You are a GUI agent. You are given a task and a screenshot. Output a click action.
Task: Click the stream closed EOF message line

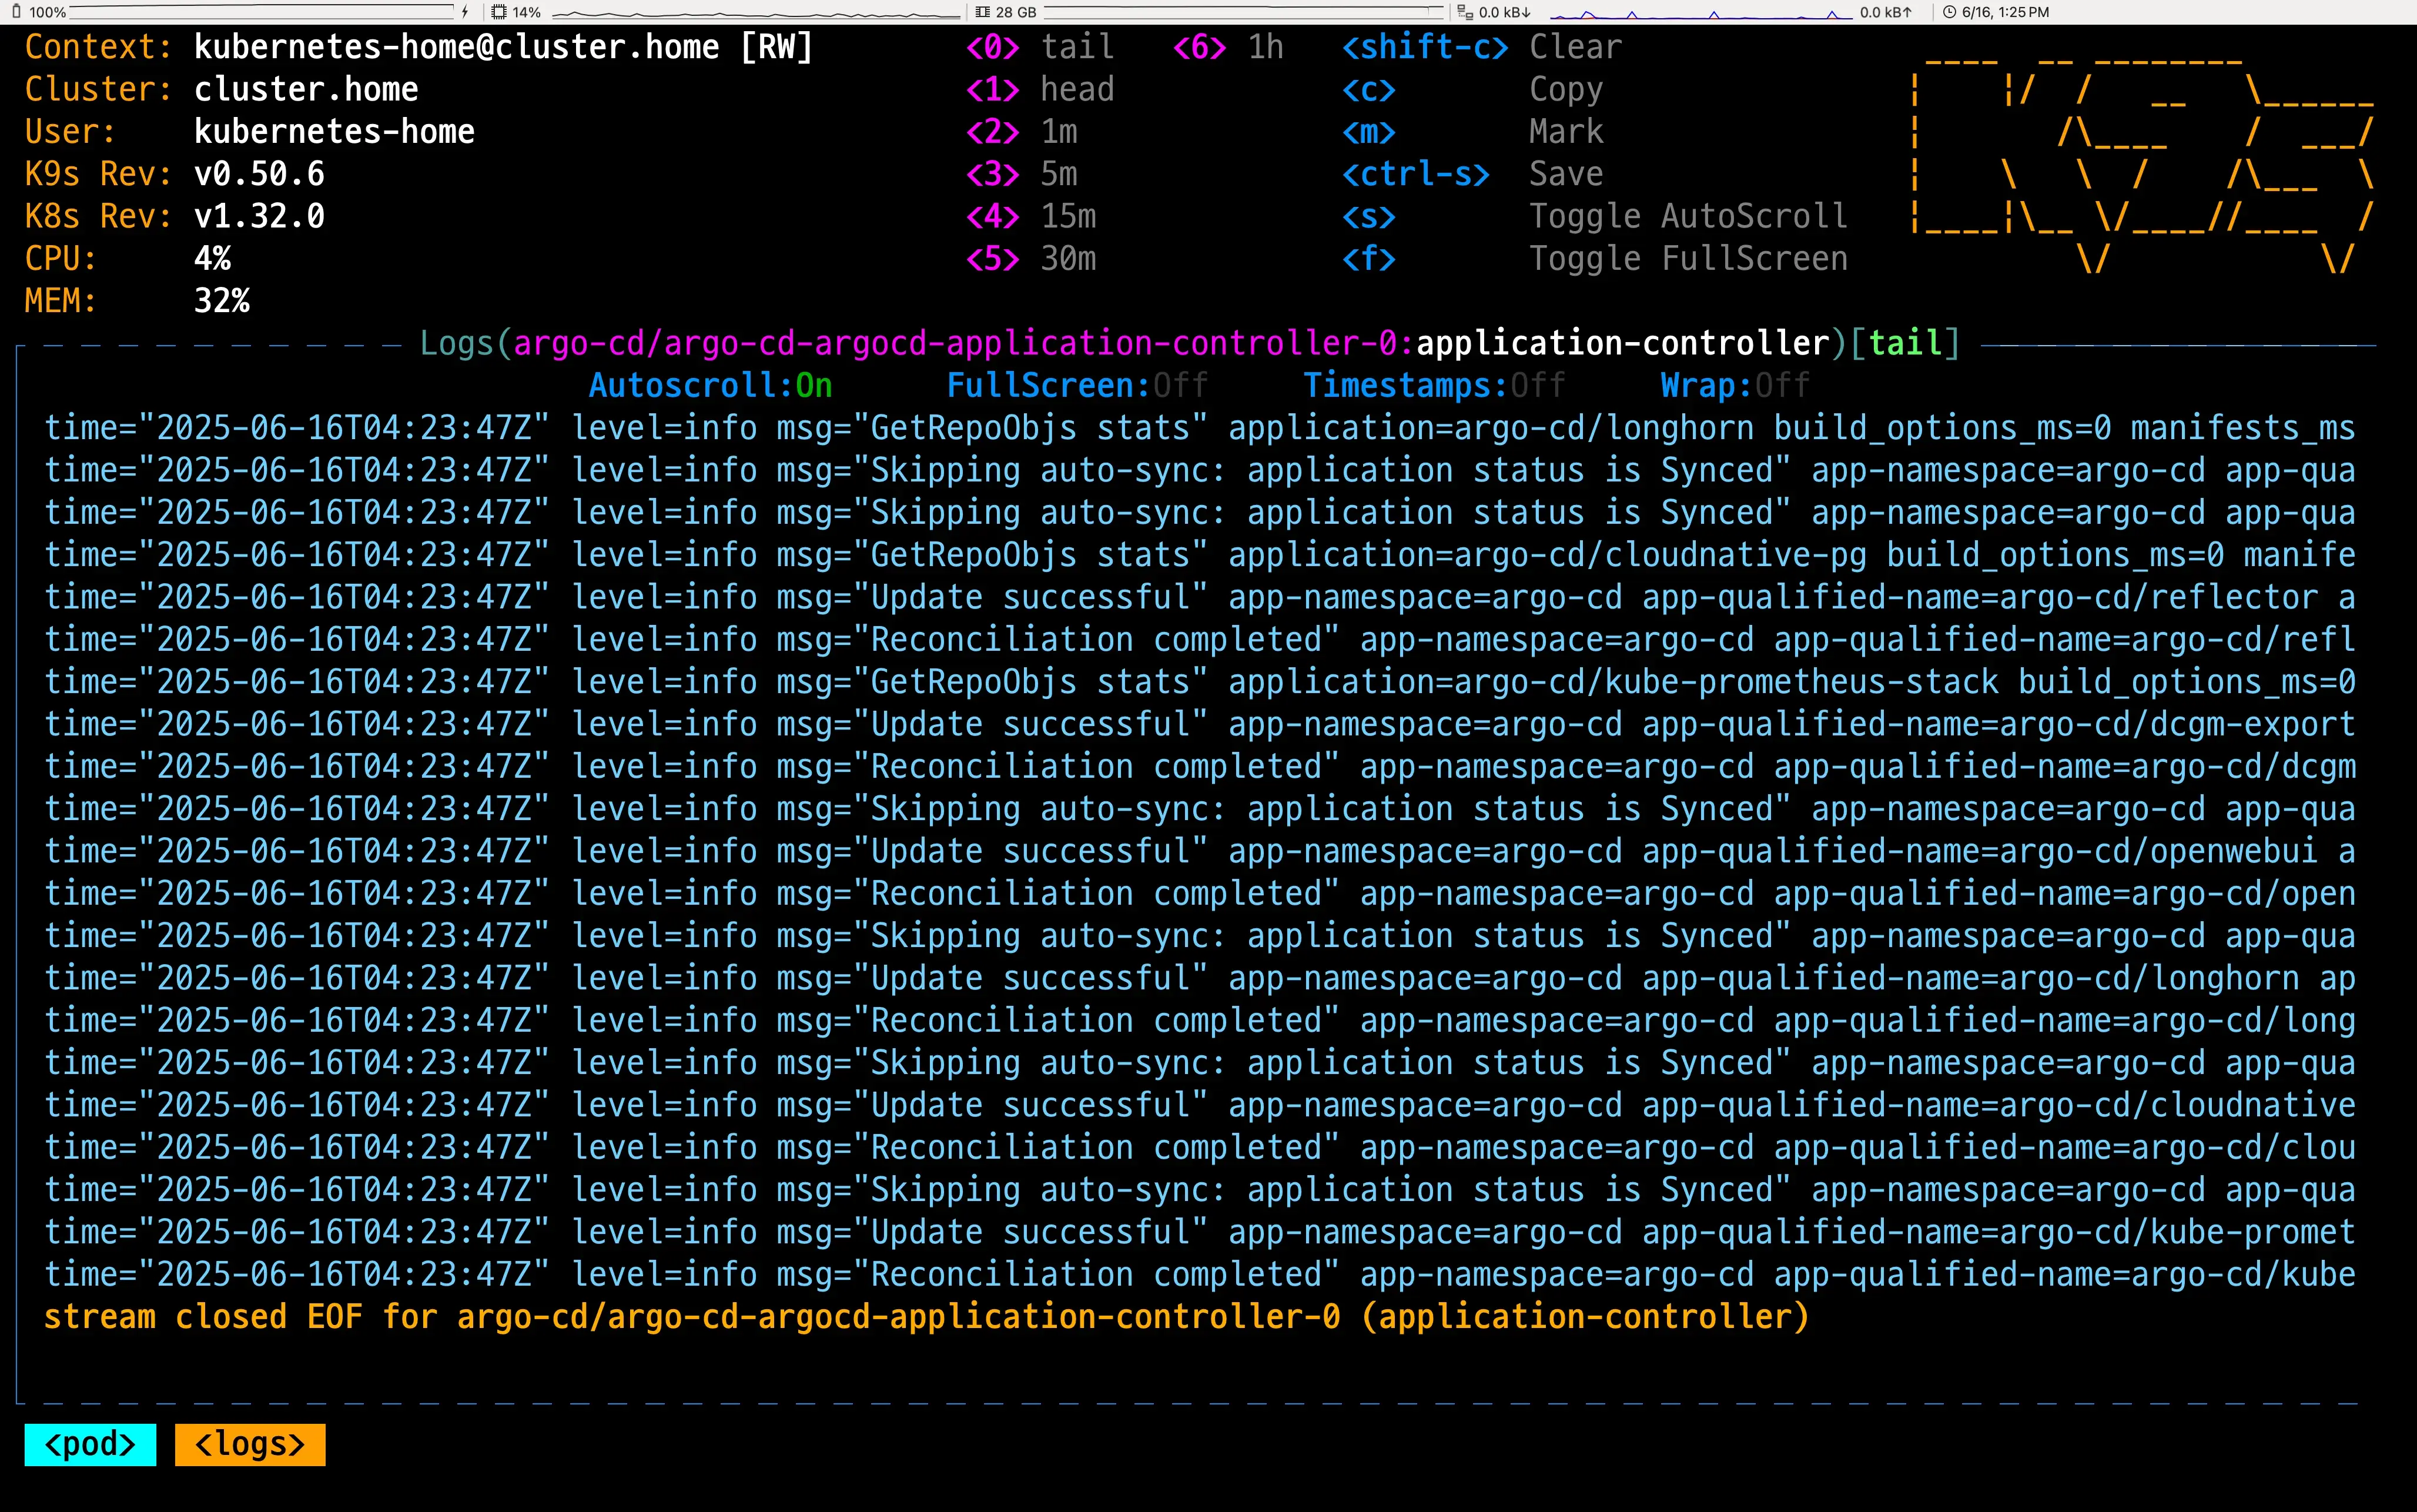(926, 1317)
